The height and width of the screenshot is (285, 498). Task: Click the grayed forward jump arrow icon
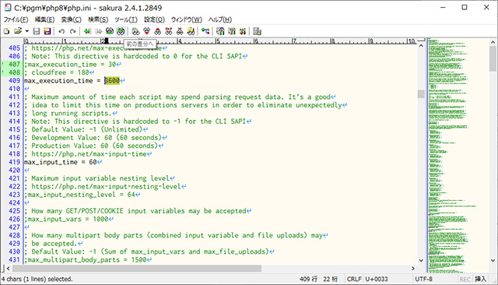click(x=99, y=31)
